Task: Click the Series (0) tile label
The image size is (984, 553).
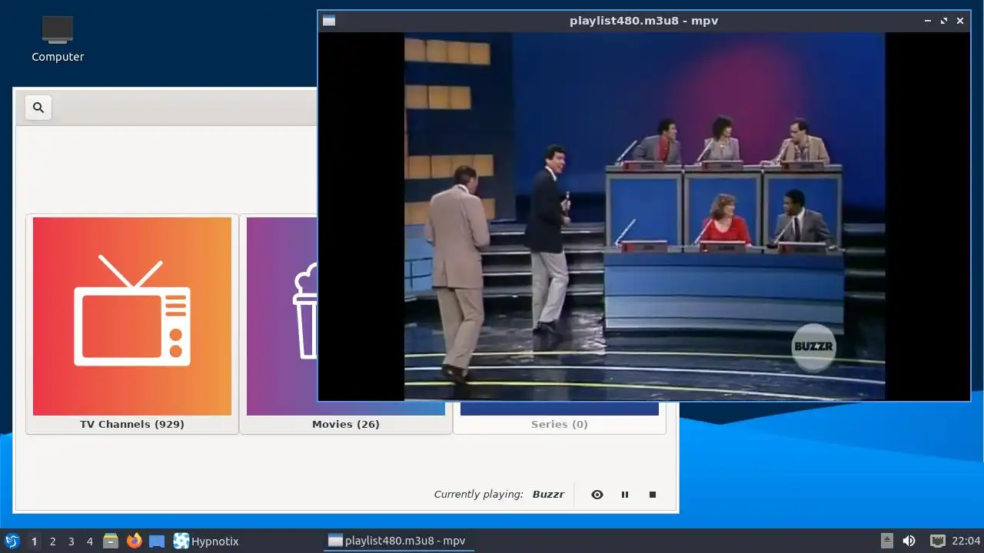Action: [x=559, y=424]
